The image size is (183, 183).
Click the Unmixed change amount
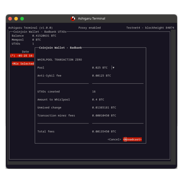pos(104,107)
